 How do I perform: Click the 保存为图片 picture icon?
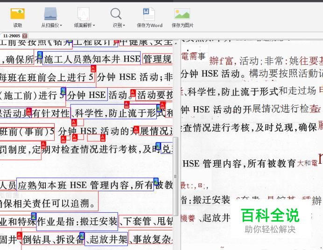[182, 14]
